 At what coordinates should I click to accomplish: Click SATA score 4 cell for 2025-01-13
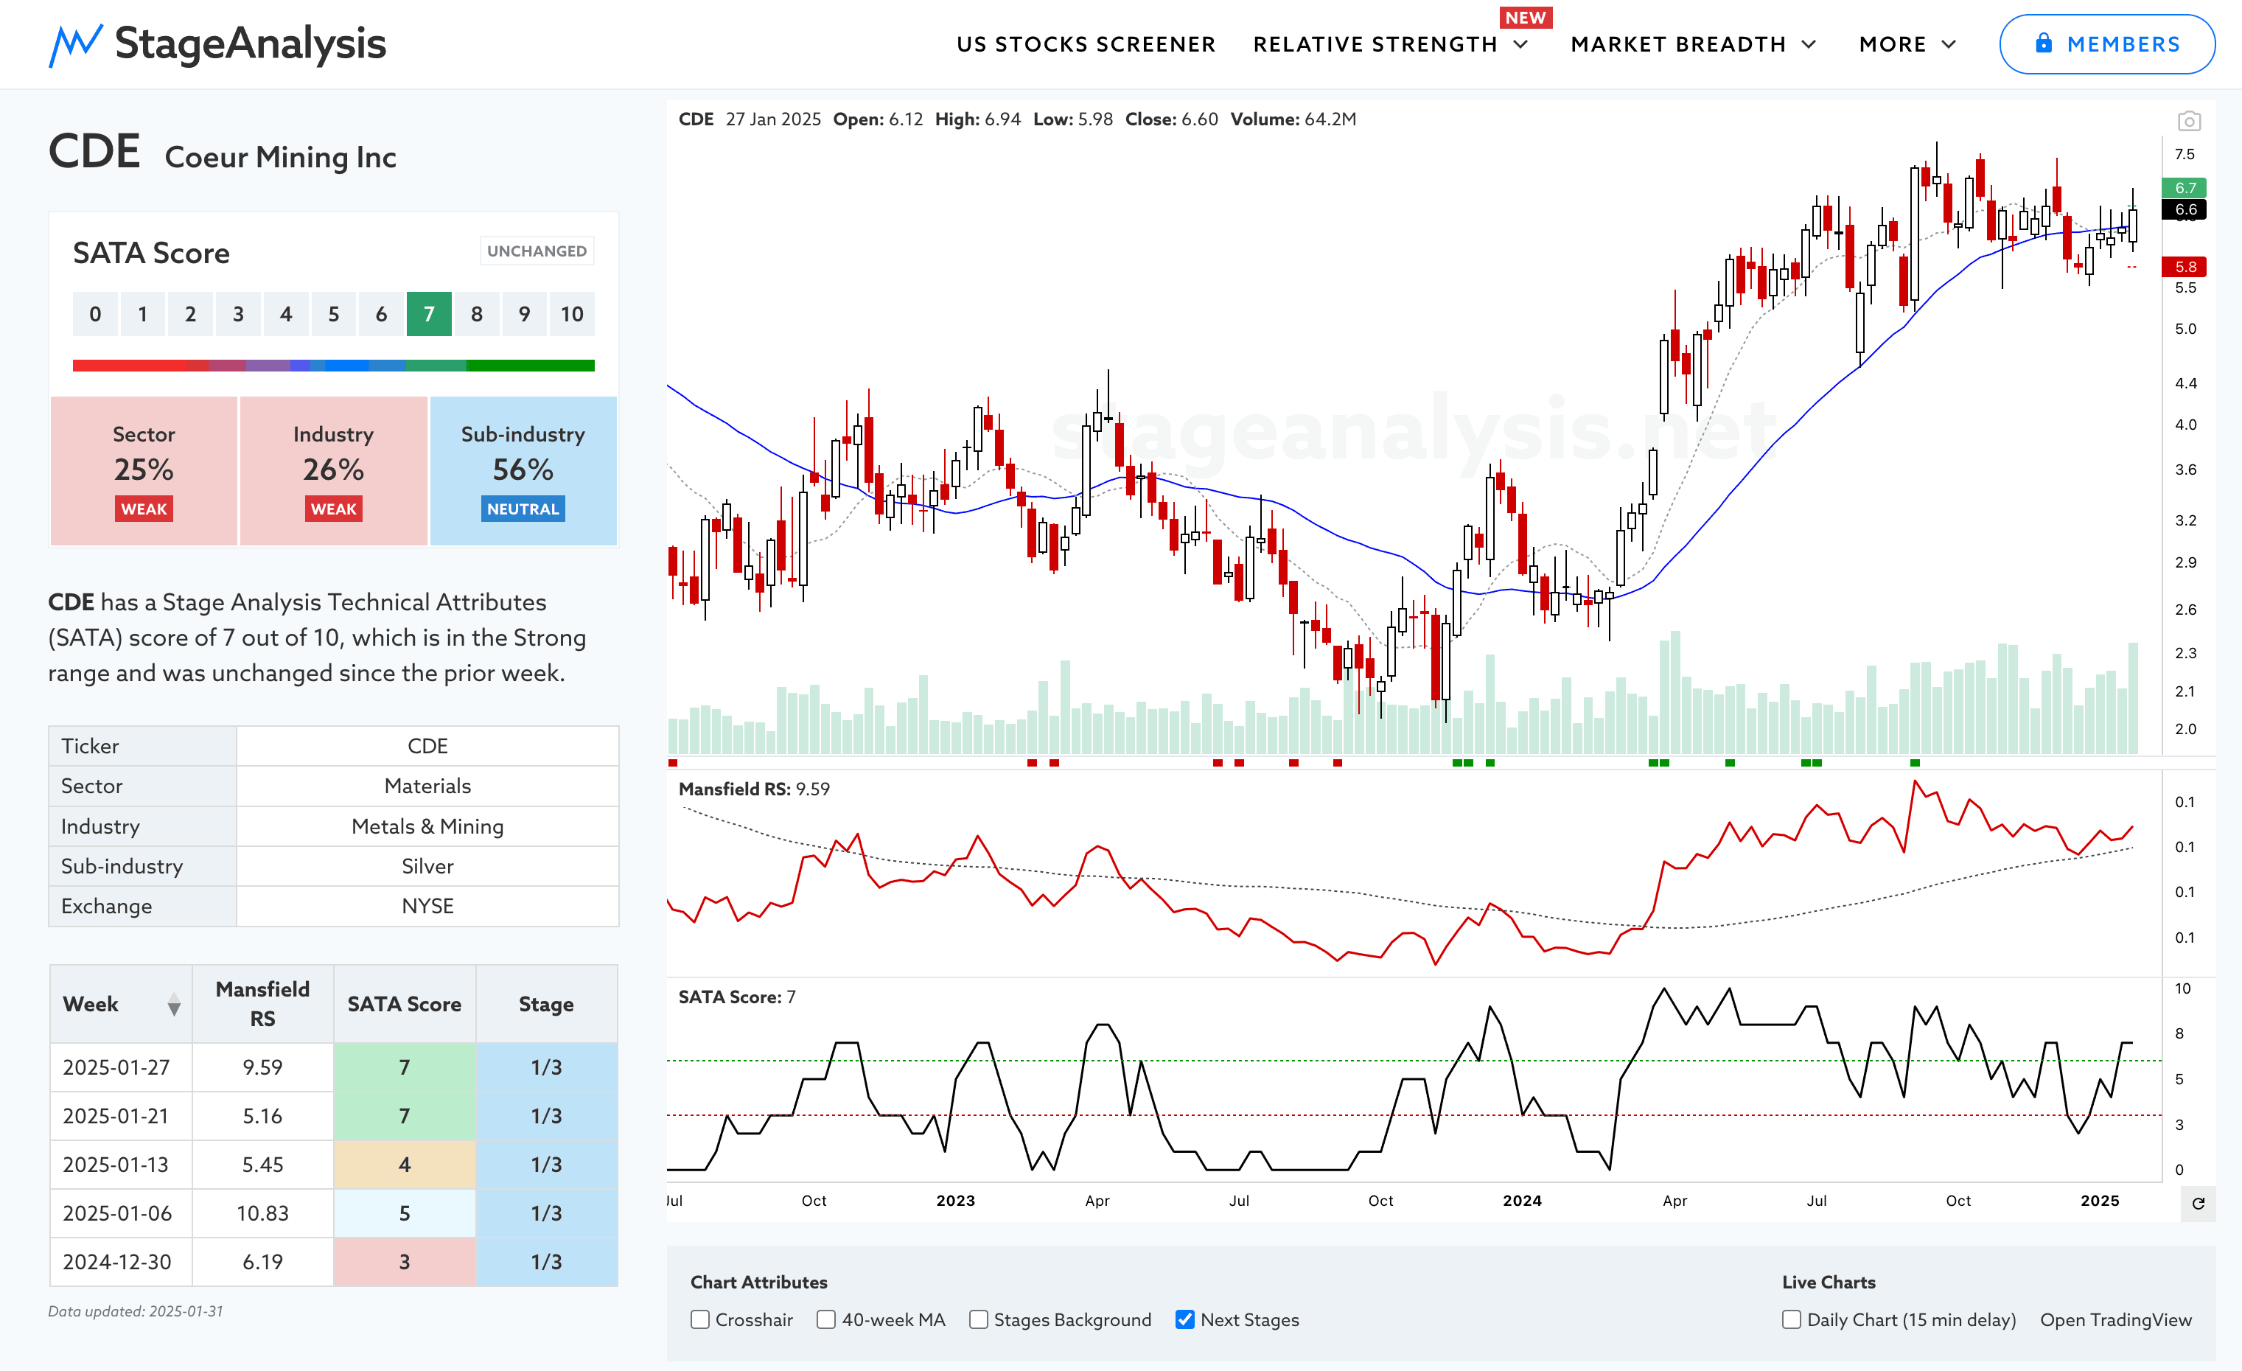pyautogui.click(x=404, y=1165)
